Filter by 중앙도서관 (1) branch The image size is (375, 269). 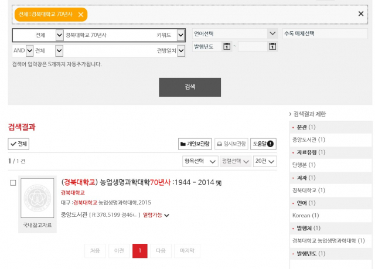[x=309, y=139]
